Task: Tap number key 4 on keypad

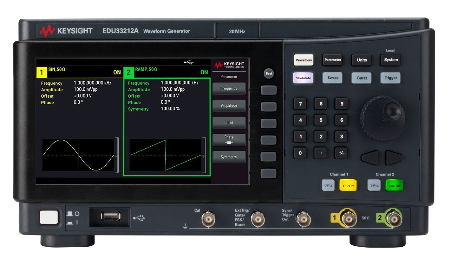Action: (x=300, y=120)
